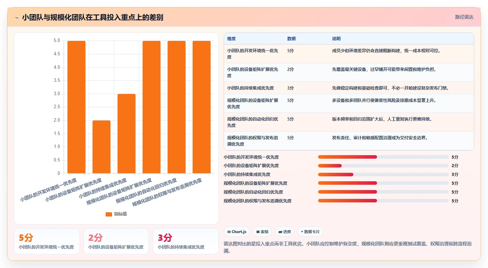The image size is (488, 268).
Task: Click the 2分 stat card
Action: pos(116,241)
